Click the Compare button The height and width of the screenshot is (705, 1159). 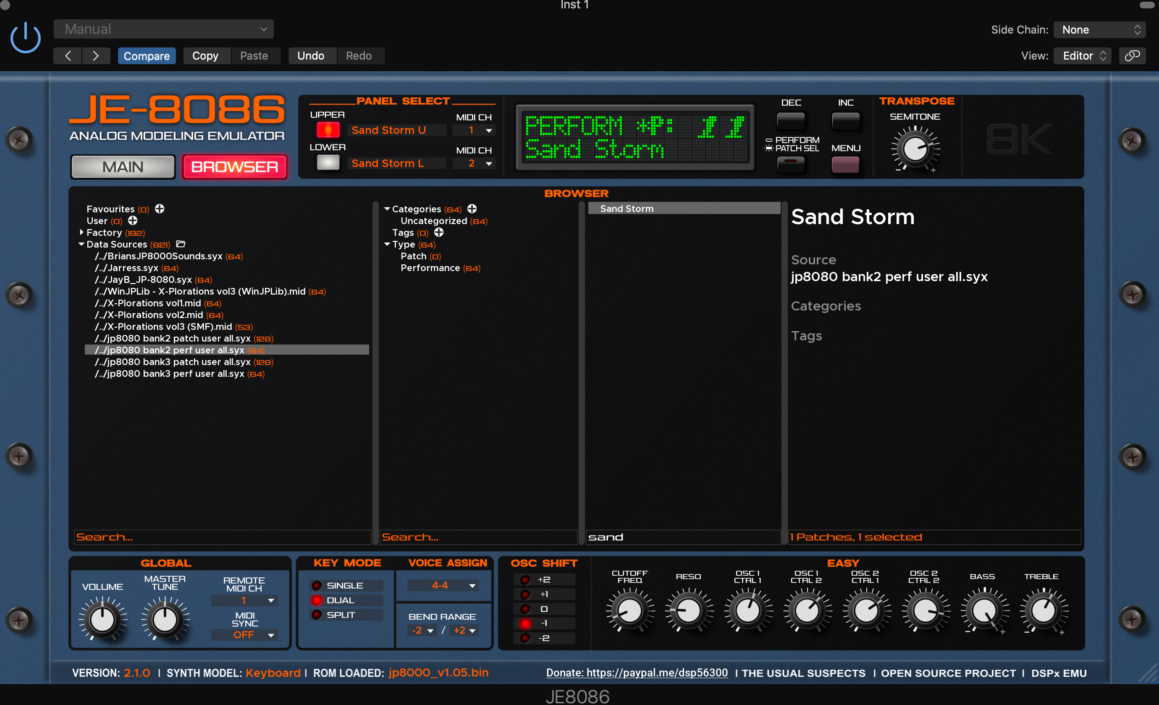146,56
